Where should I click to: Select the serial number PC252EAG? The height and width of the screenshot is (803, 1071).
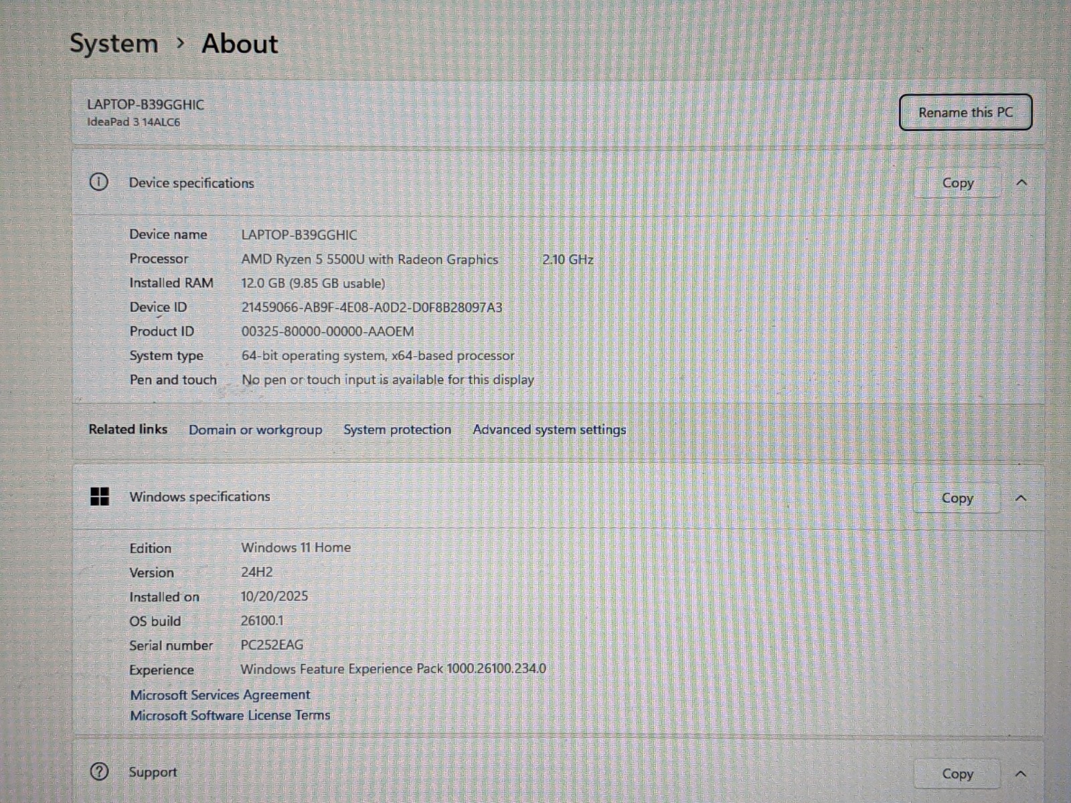coord(272,645)
